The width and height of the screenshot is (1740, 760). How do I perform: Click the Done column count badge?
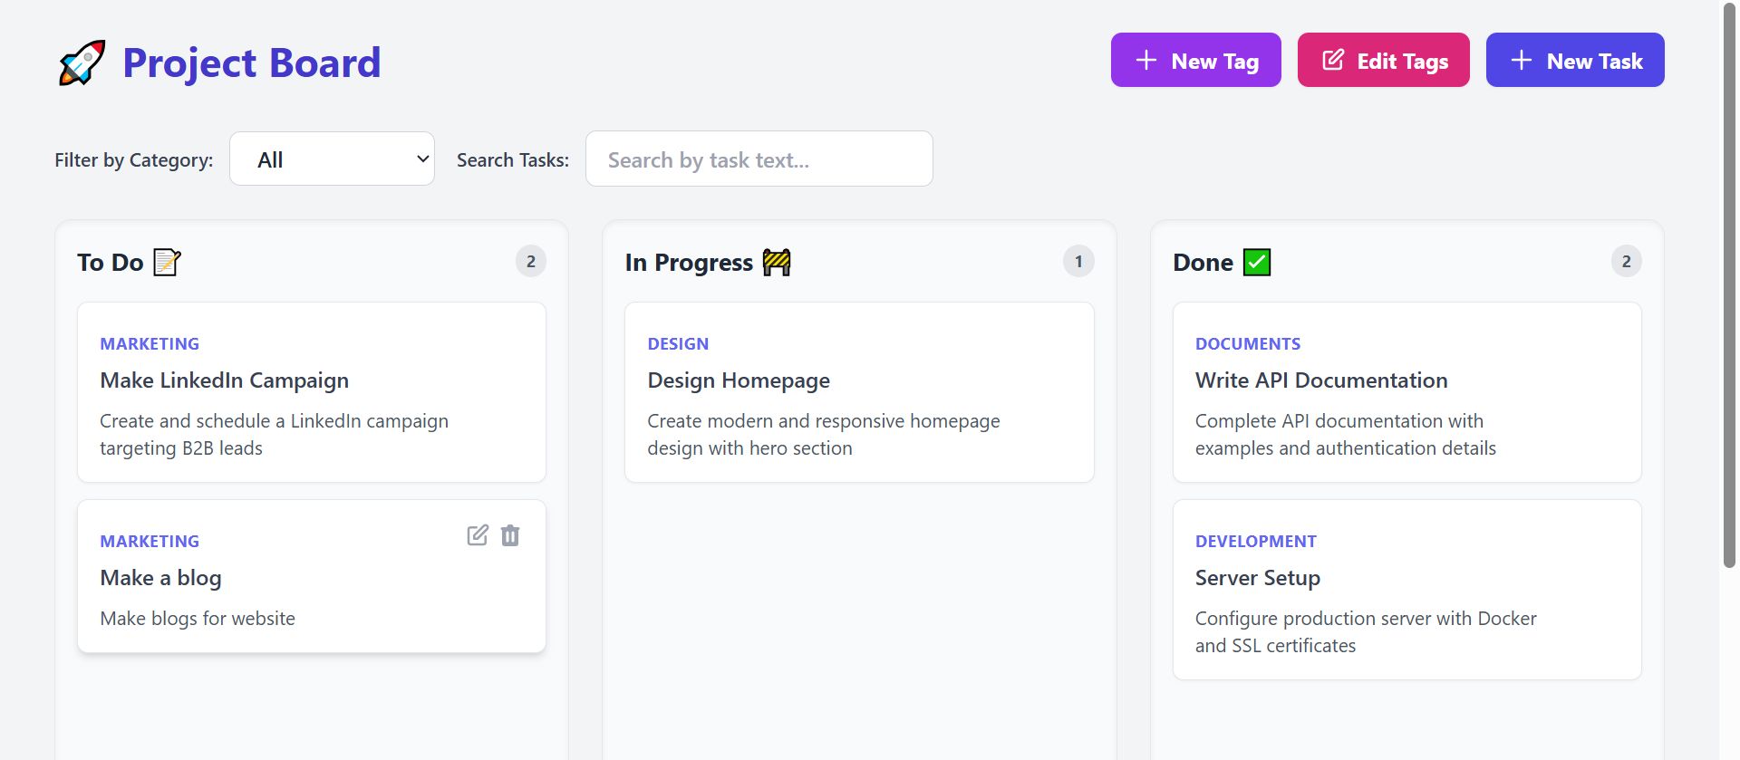(1626, 262)
